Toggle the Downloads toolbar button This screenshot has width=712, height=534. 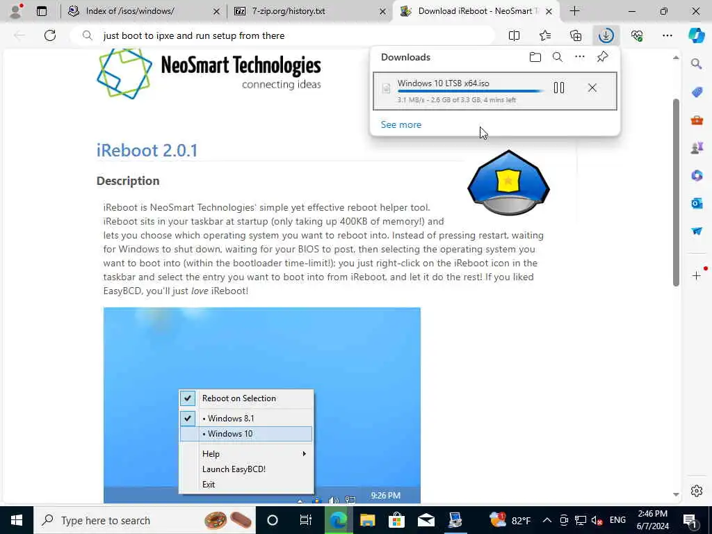606,35
